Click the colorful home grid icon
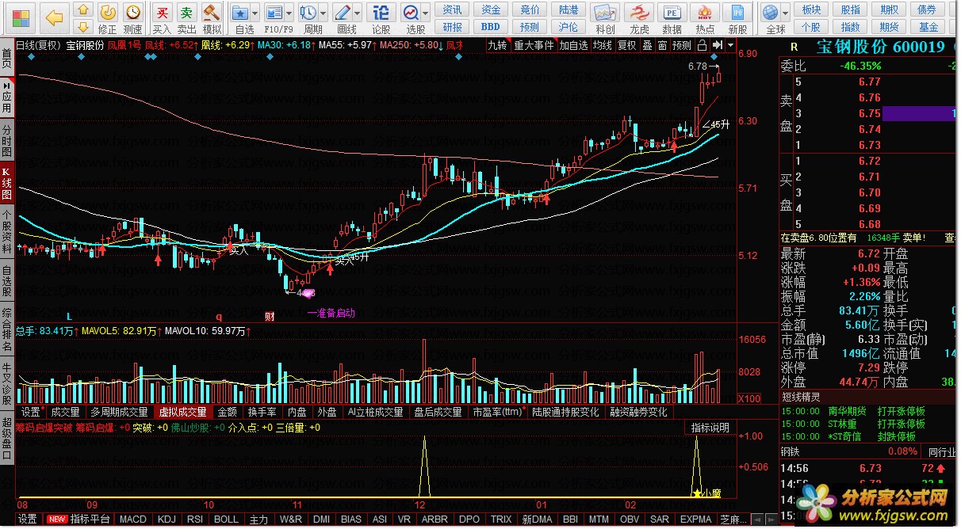The image size is (961, 529). tap(21, 17)
